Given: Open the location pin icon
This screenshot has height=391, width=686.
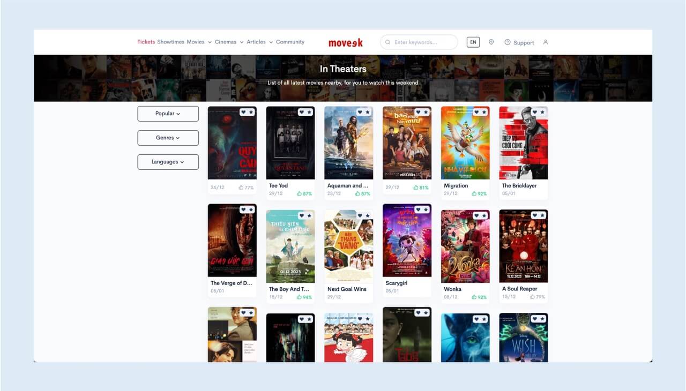Looking at the screenshot, I should [x=491, y=42].
